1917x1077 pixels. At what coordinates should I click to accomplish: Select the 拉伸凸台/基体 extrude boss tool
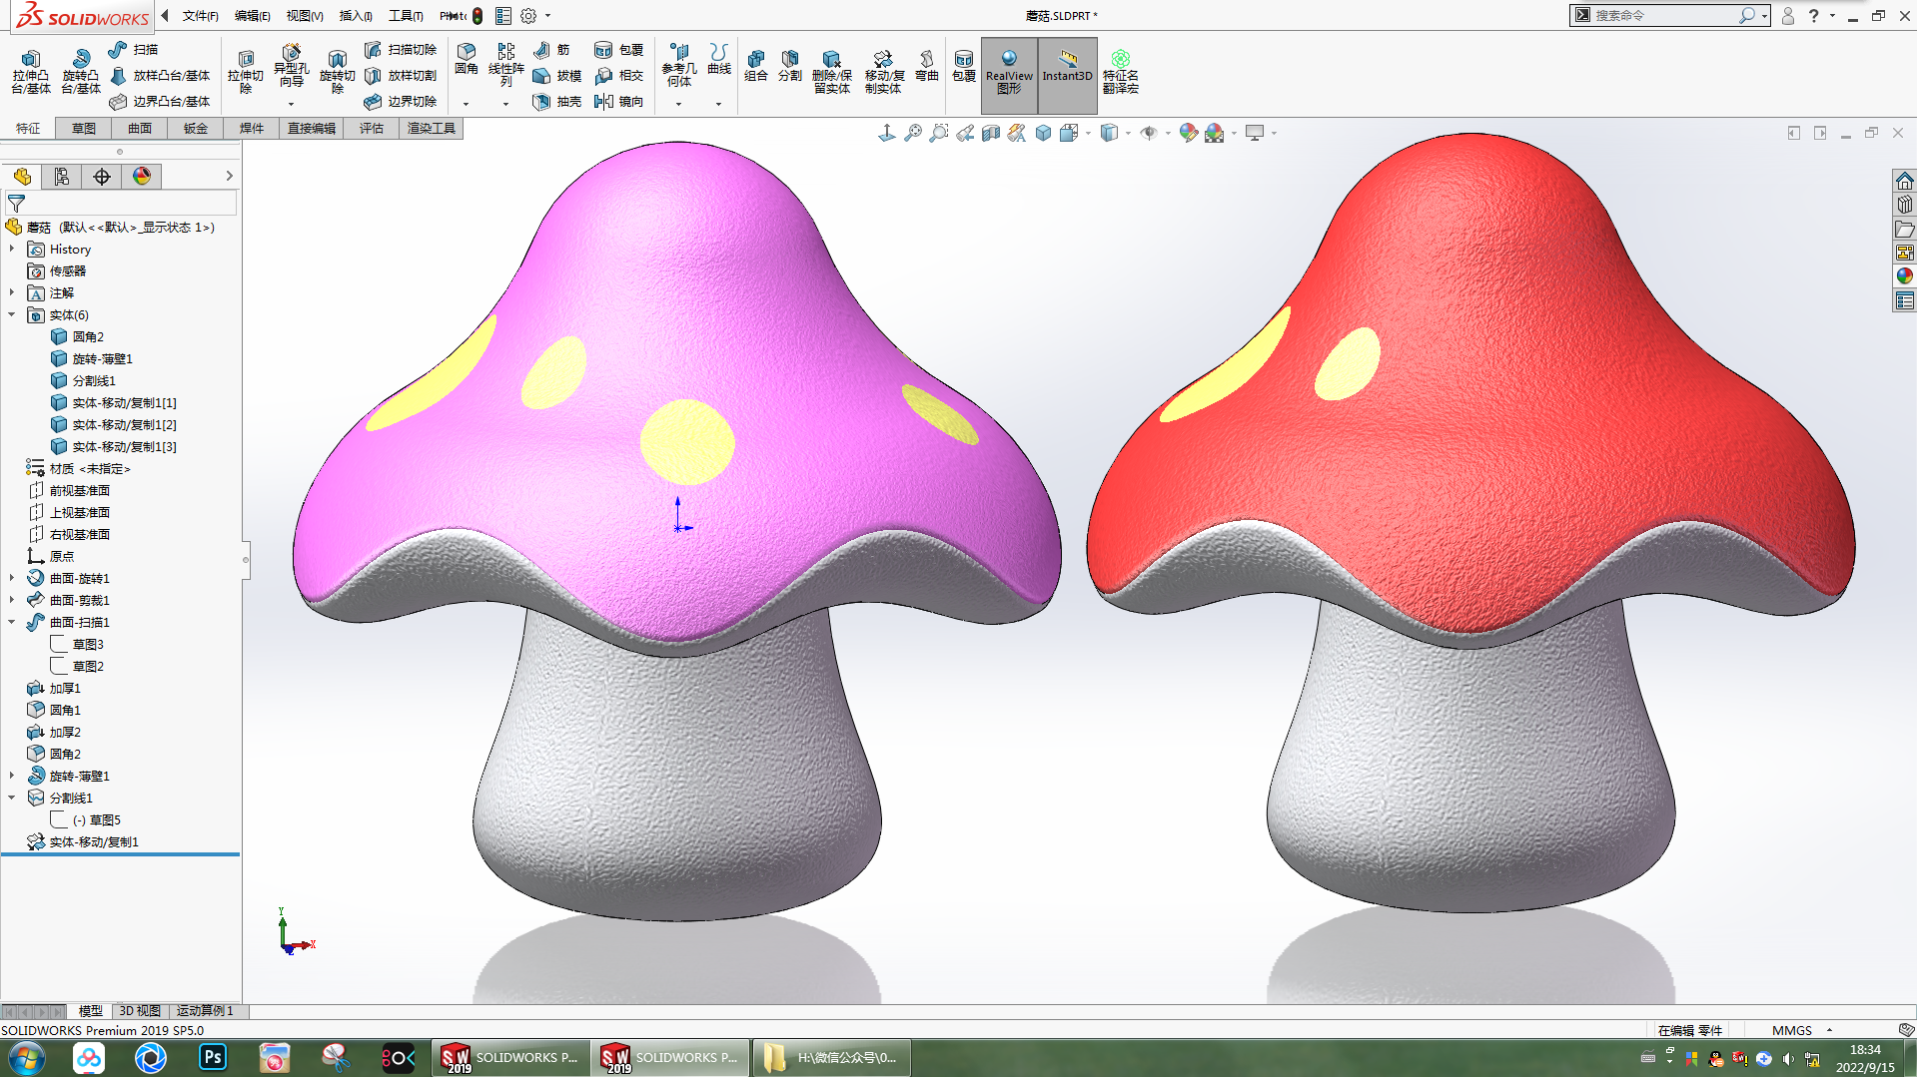pos(31,71)
